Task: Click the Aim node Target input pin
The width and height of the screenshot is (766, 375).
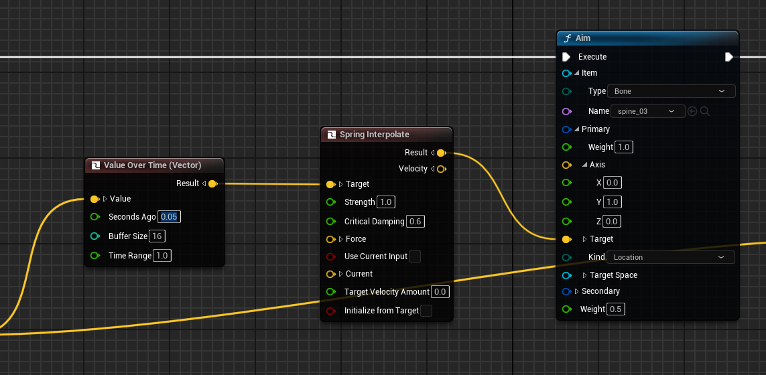Action: coord(567,239)
